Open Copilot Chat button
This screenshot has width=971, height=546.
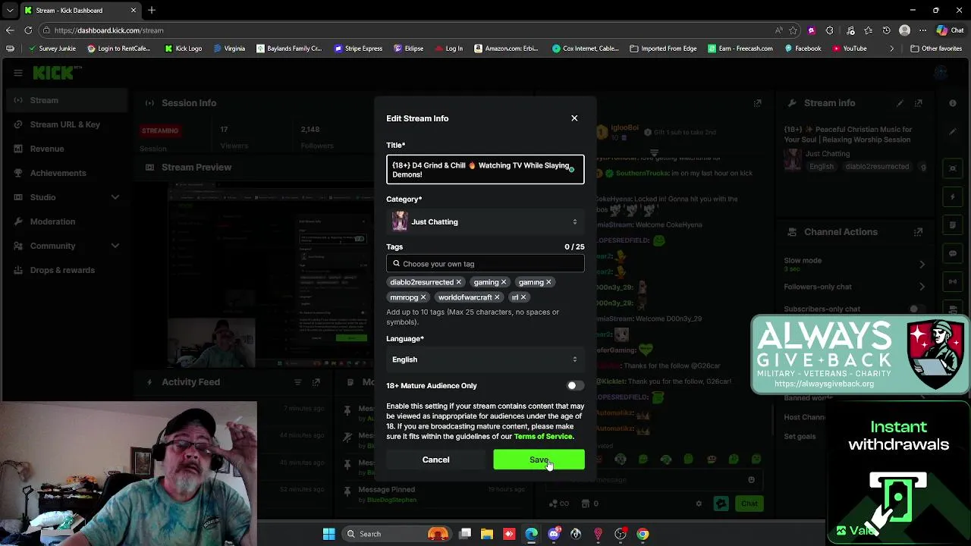(x=950, y=30)
